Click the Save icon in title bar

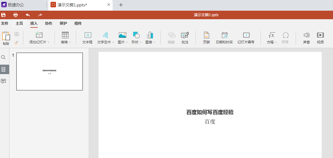3,15
